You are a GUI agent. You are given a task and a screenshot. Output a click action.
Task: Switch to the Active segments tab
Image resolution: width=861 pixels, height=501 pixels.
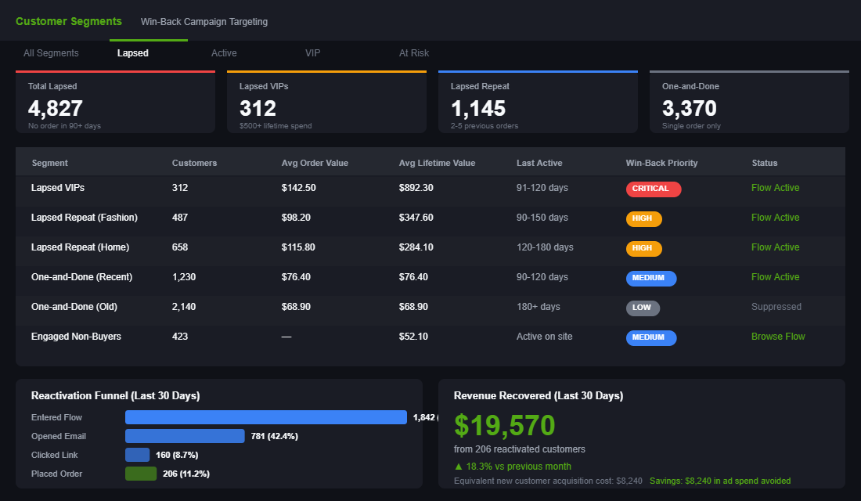pos(224,52)
